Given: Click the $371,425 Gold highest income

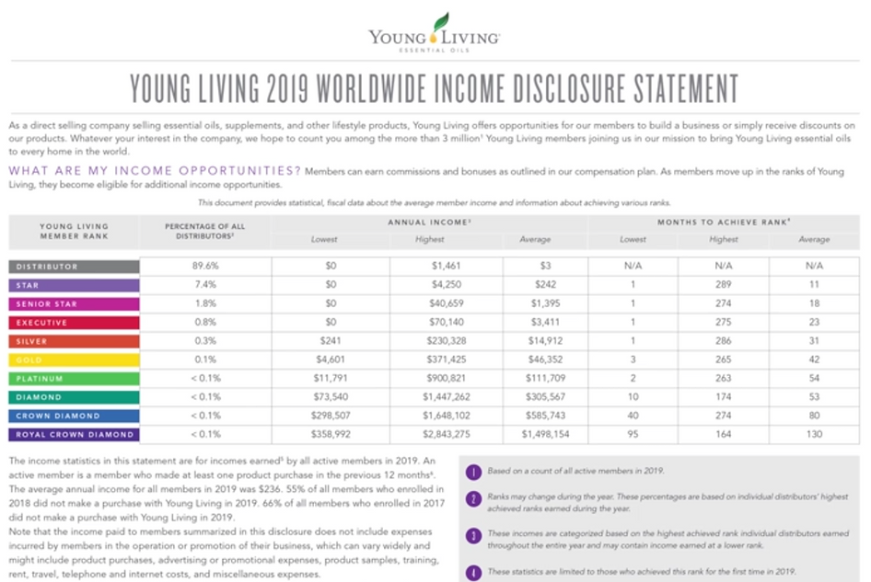Looking at the screenshot, I should point(446,359).
